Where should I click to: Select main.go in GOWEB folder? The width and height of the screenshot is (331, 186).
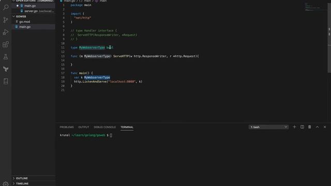[25, 27]
